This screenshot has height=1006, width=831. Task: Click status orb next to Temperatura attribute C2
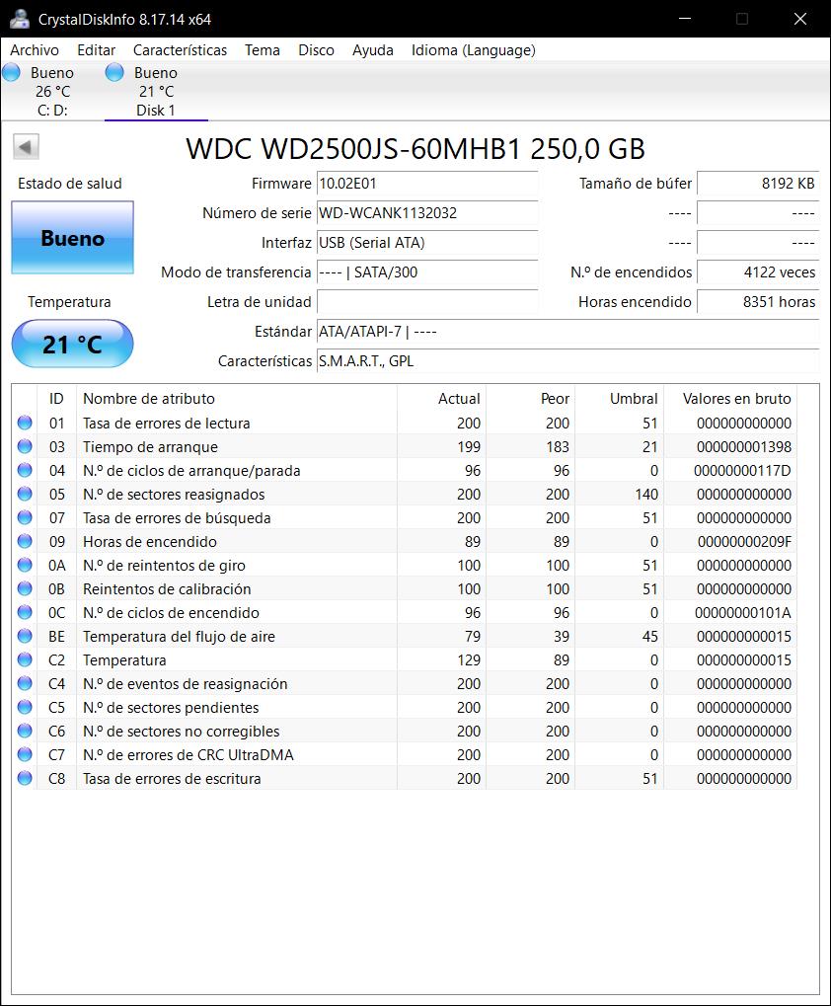pyautogui.click(x=25, y=660)
